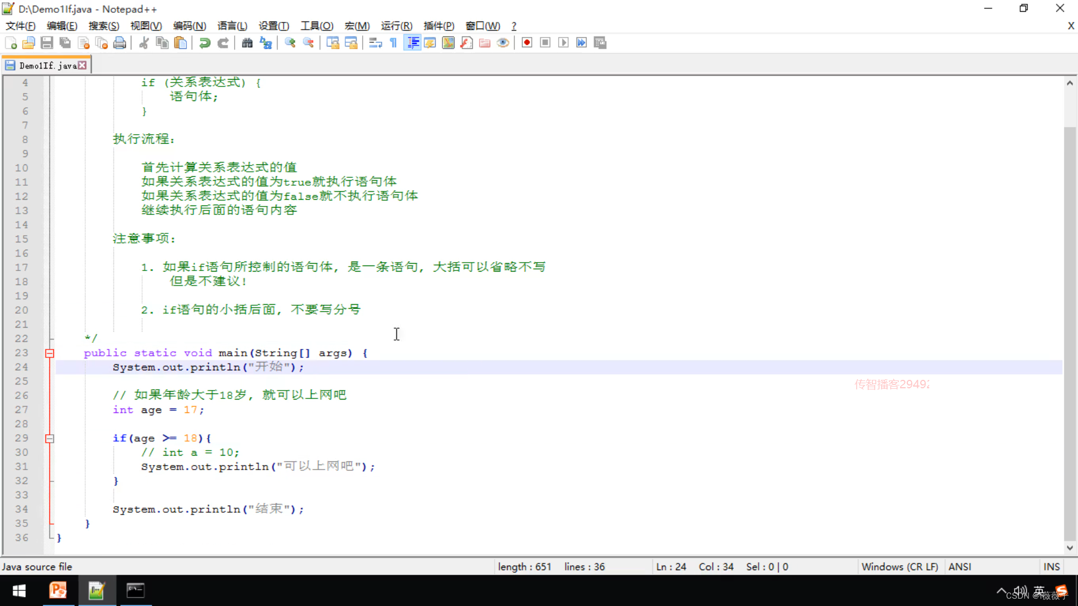1078x606 pixels.
Task: Click the New file toolbar icon
Action: pyautogui.click(x=11, y=43)
